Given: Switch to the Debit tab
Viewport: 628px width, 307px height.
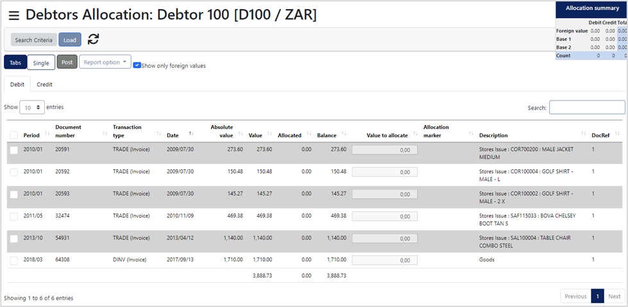Looking at the screenshot, I should (x=17, y=85).
